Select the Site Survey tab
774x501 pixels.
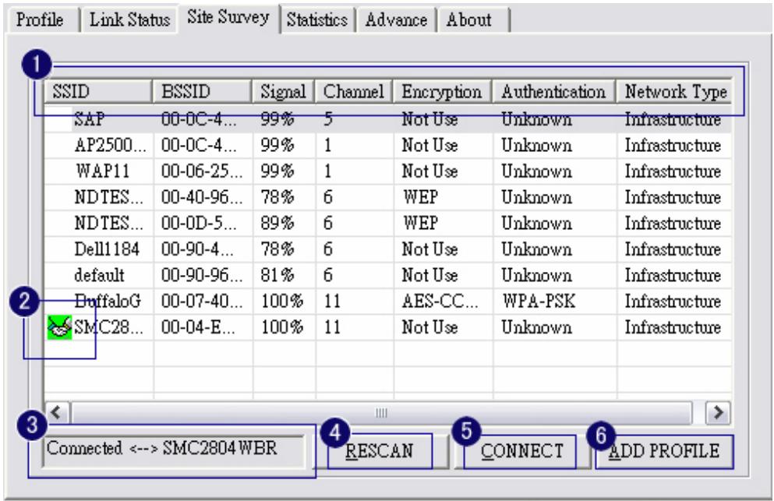pyautogui.click(x=228, y=18)
